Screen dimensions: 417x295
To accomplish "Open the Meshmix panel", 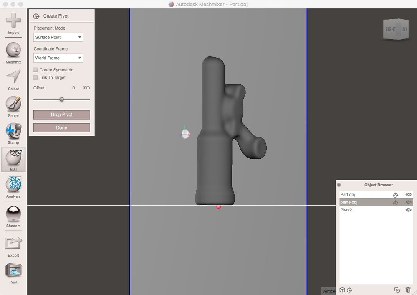I will point(13,53).
